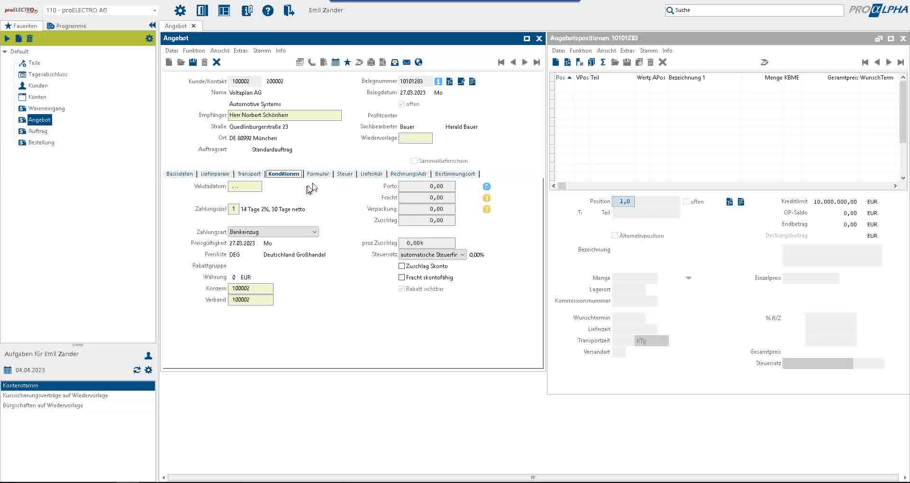Click the new position icon in Angebotspositionen toolbar
The width and height of the screenshot is (910, 483).
[x=555, y=62]
